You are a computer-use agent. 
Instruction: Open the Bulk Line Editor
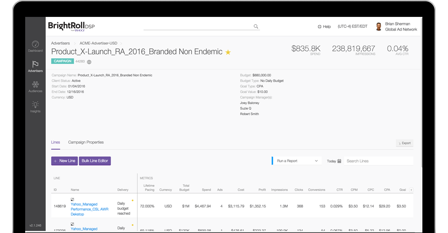(95, 161)
